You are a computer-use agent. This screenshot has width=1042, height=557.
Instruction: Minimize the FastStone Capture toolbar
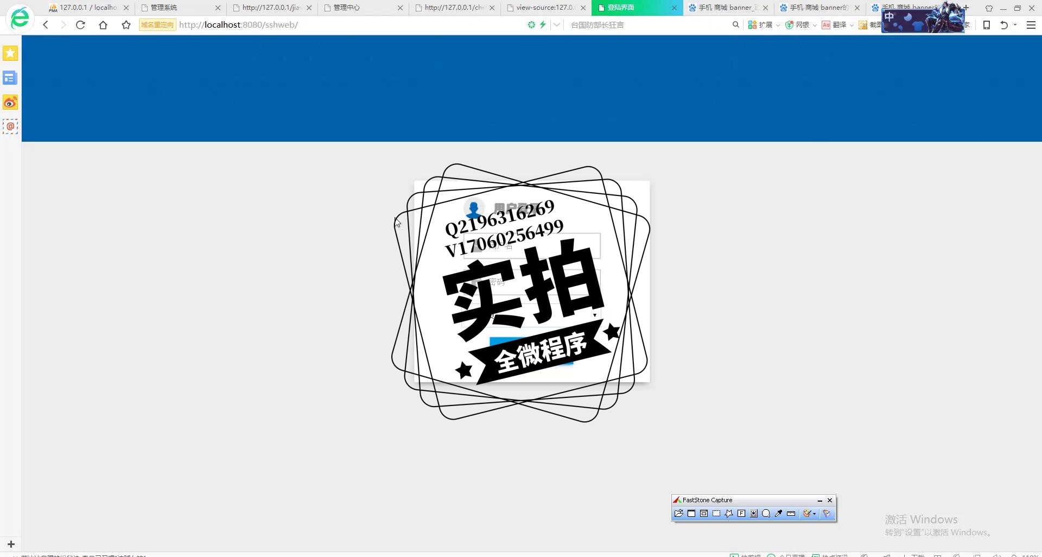click(x=819, y=501)
